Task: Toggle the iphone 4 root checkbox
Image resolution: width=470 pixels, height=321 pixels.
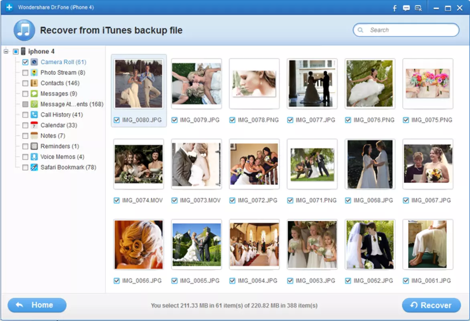Action: pyautogui.click(x=16, y=51)
